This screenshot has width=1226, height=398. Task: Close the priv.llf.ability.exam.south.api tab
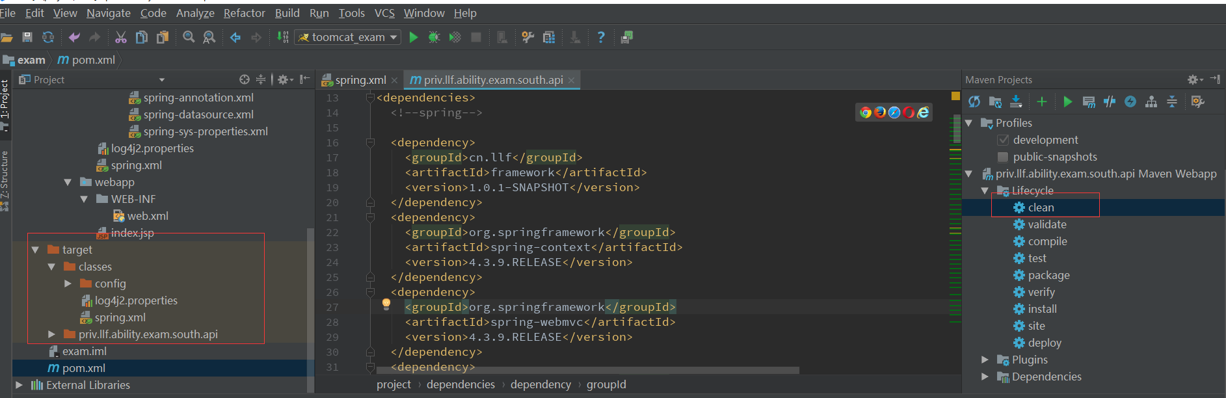(571, 80)
